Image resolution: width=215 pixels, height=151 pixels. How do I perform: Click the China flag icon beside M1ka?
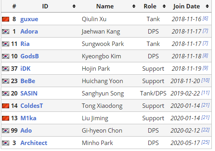pos(6,118)
